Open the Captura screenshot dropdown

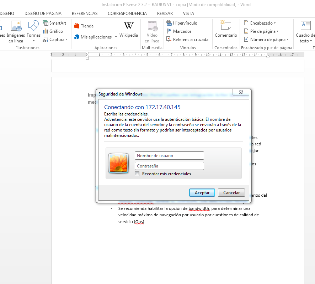[55, 40]
